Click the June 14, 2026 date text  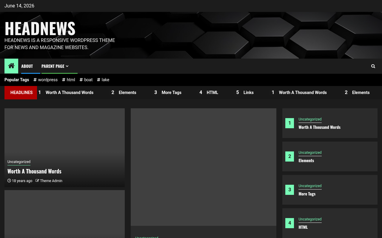point(19,6)
